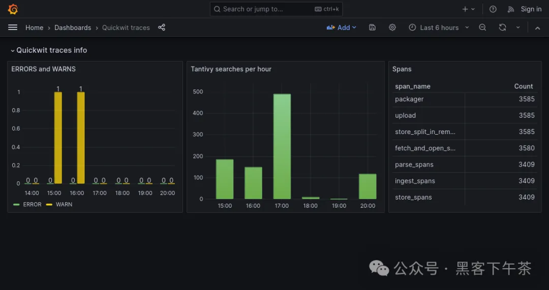Screen dimensions: 549x290
Task: Refresh the dashboard icon
Action: coord(502,27)
